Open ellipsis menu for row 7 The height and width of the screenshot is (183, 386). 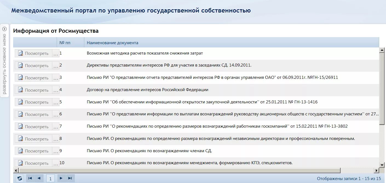(56, 127)
